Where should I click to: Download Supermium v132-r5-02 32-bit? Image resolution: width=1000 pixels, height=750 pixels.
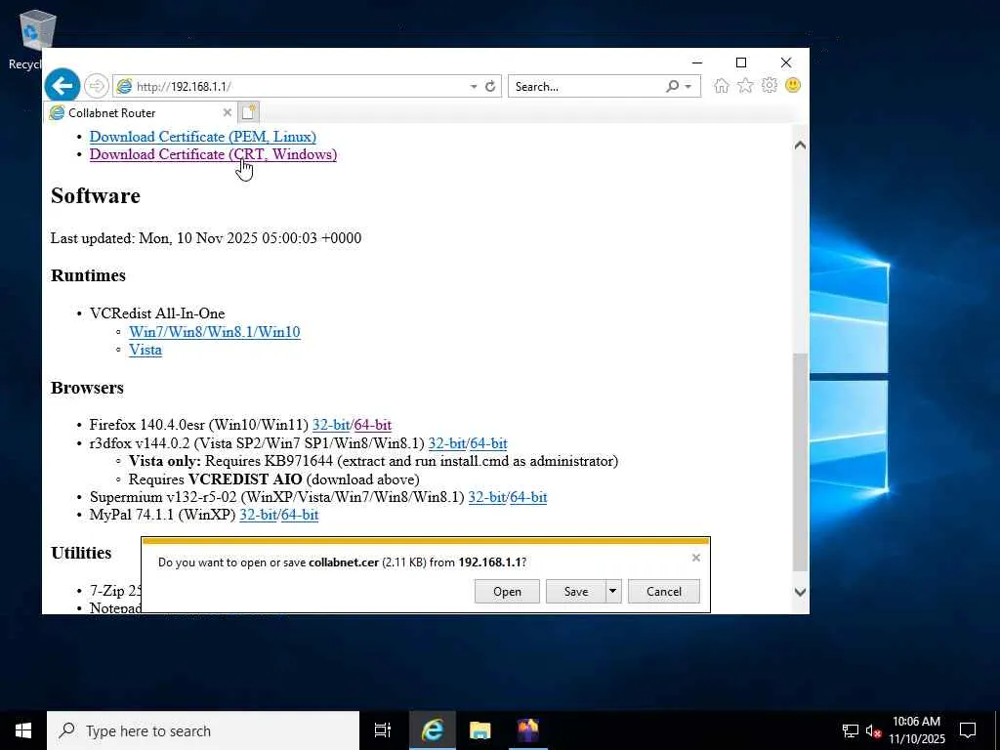487,497
